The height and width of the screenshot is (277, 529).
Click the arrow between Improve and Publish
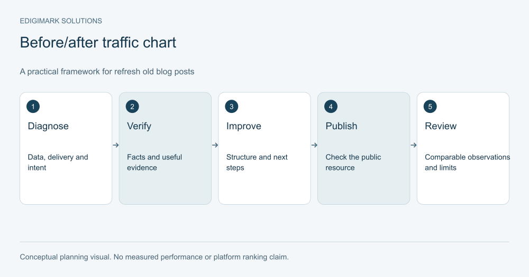point(314,145)
